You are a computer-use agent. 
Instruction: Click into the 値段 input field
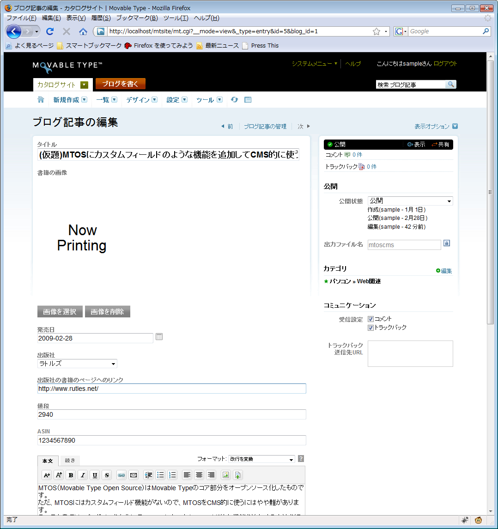click(x=171, y=414)
